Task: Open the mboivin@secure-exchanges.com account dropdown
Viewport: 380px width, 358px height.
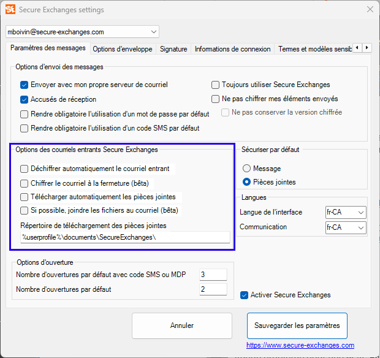Action: tap(82, 32)
